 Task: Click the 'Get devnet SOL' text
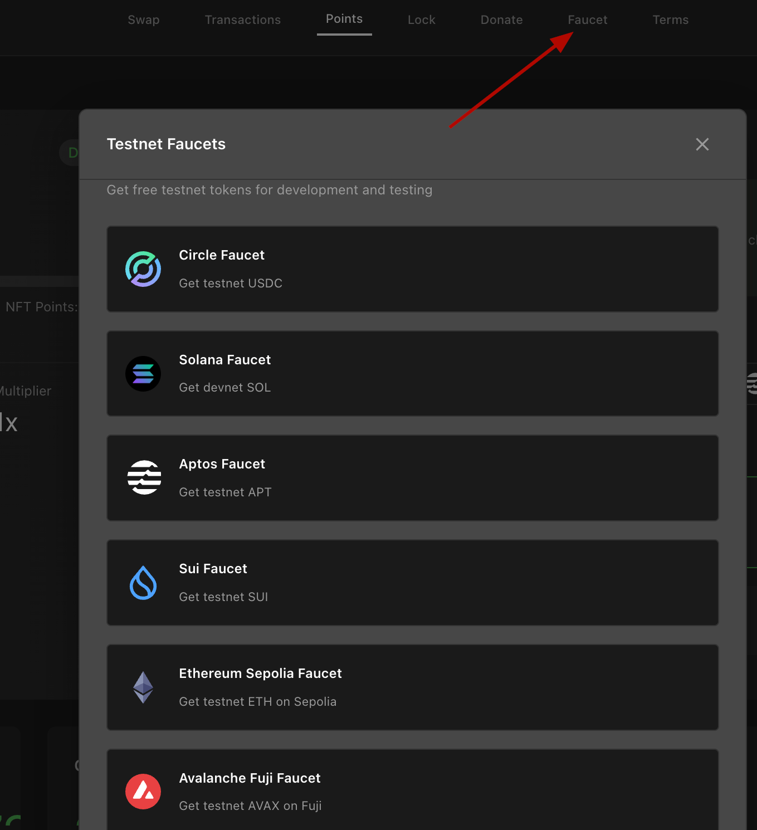pyautogui.click(x=225, y=388)
